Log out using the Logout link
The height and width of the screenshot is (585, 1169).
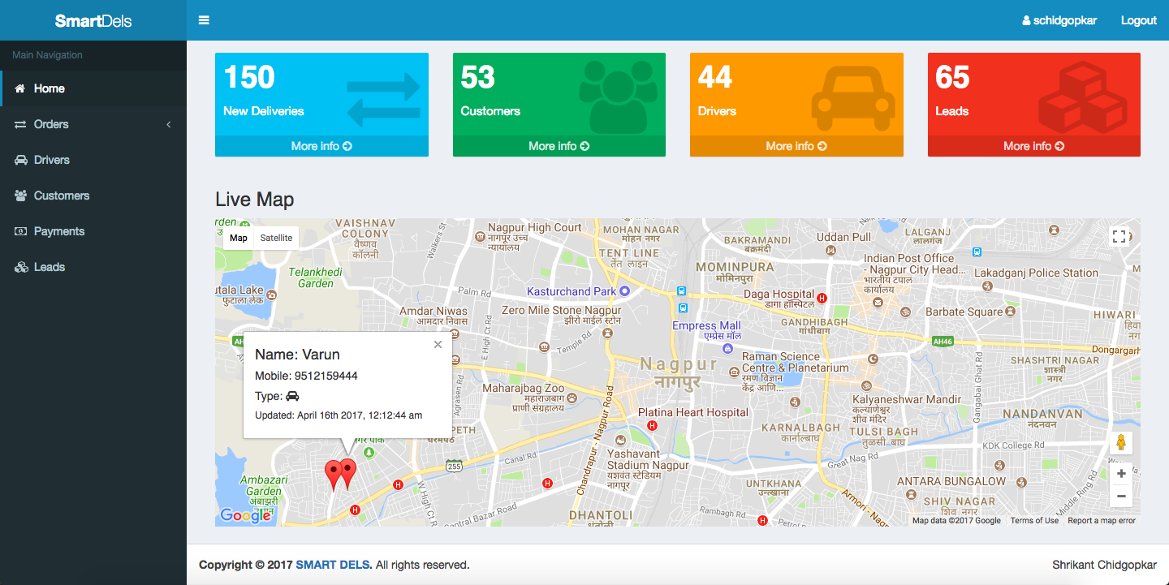1138,20
